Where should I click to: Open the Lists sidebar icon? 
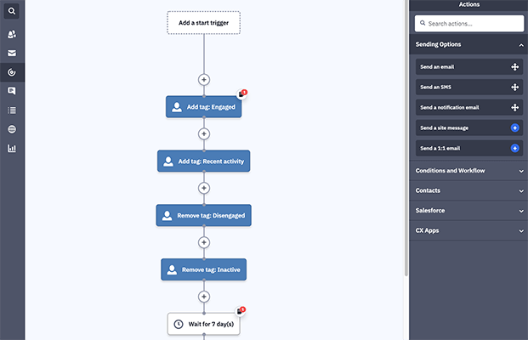(12, 110)
